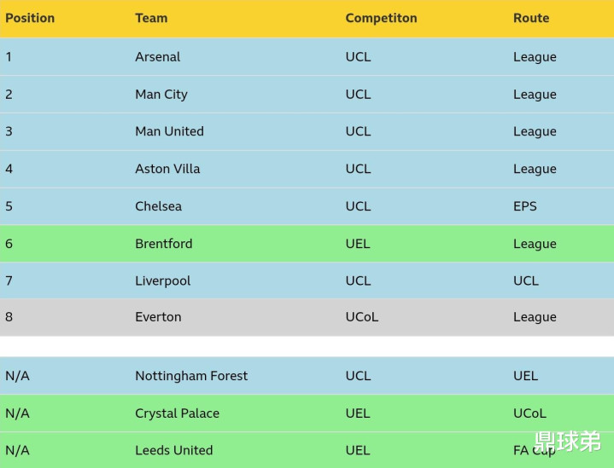Click on Leeds United in the table
This screenshot has height=468, width=614.
coord(174,450)
